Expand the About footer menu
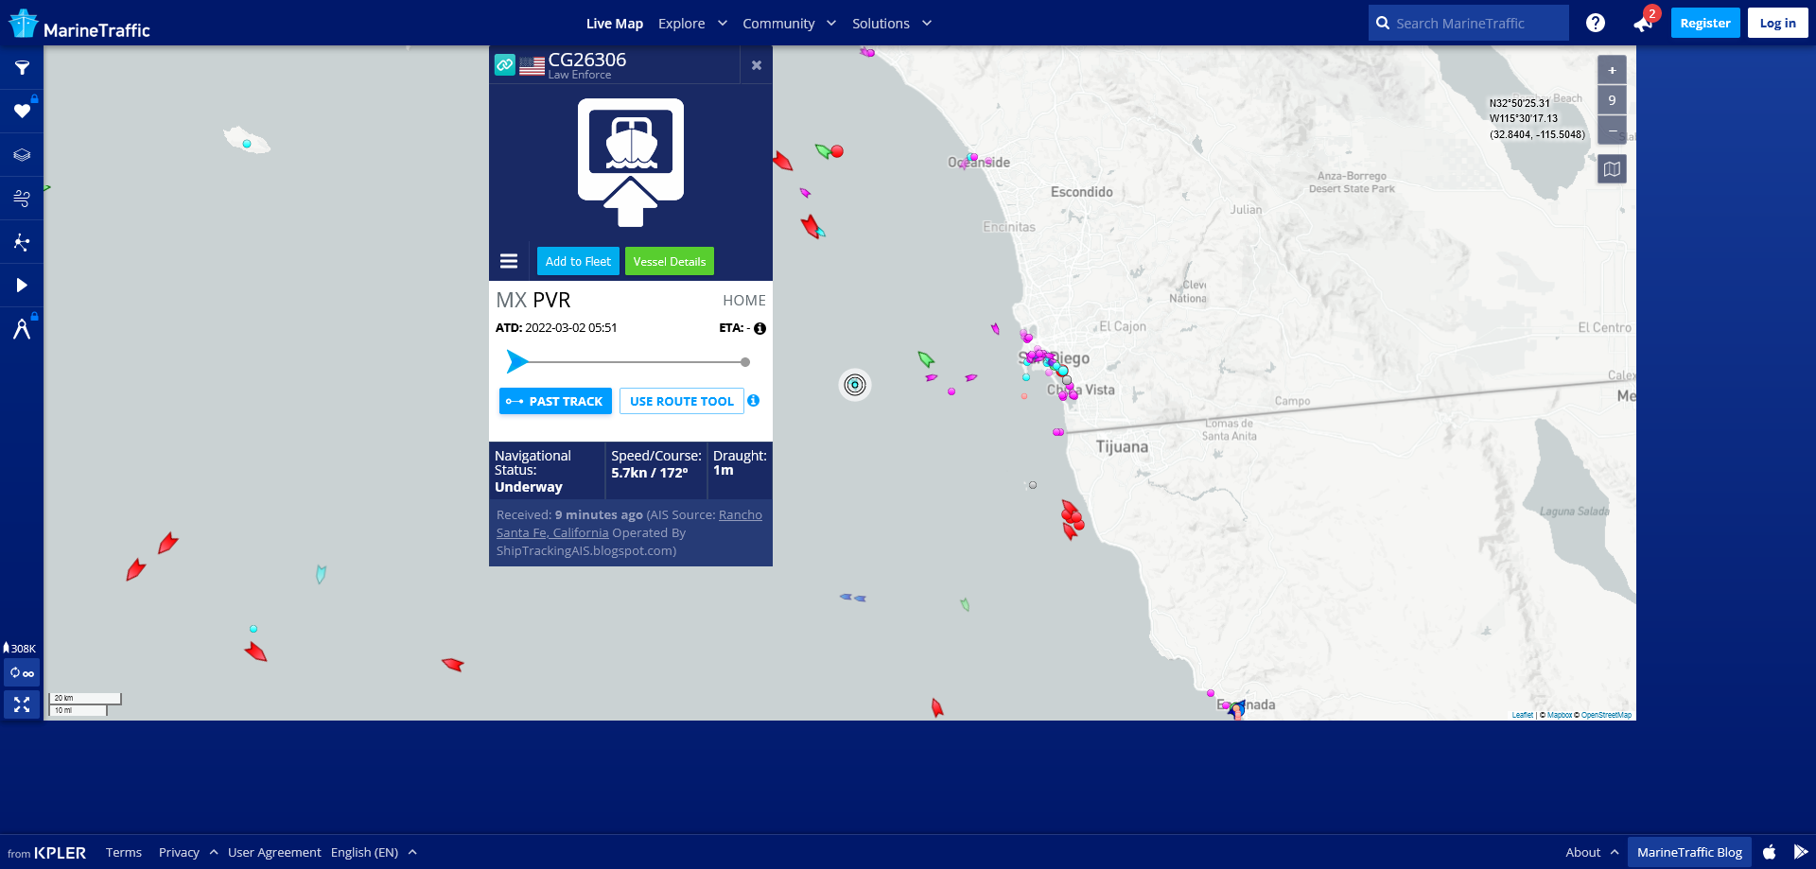This screenshot has height=869, width=1816. tap(1592, 852)
